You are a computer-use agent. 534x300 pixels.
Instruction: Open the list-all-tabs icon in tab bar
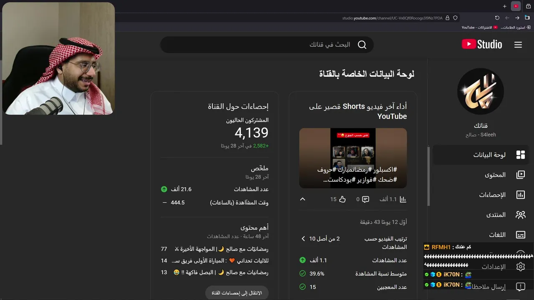click(528, 6)
